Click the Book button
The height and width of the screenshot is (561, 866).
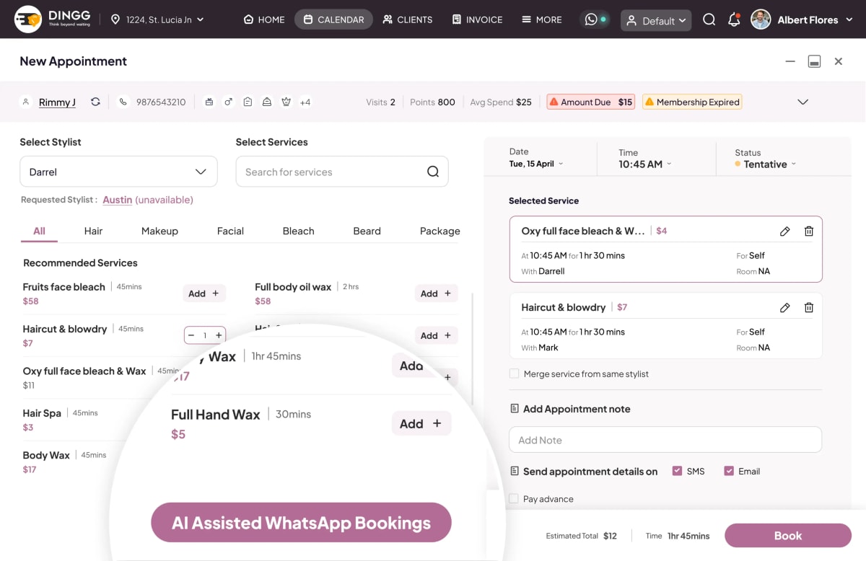click(788, 536)
